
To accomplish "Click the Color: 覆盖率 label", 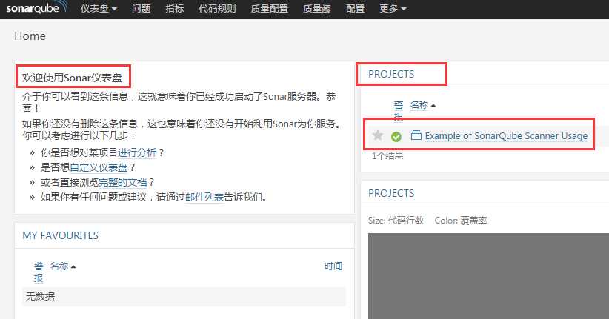I will 461,221.
